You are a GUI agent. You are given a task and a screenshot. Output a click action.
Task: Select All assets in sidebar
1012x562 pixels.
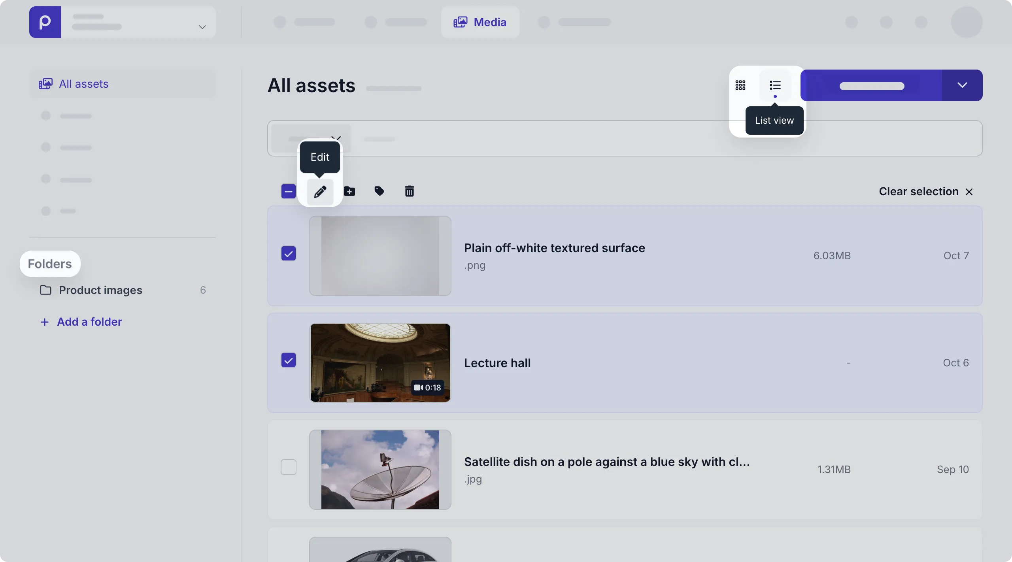point(123,84)
